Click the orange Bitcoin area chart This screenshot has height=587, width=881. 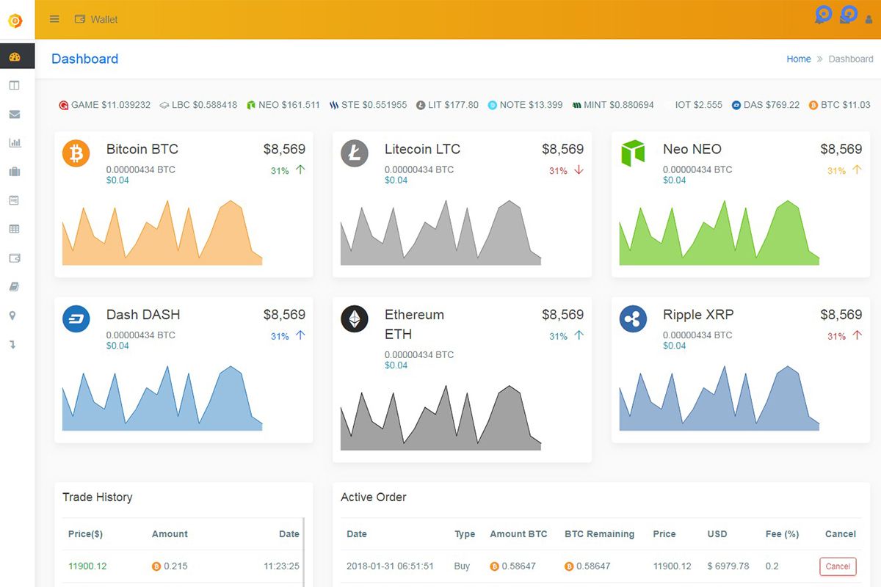tap(162, 233)
